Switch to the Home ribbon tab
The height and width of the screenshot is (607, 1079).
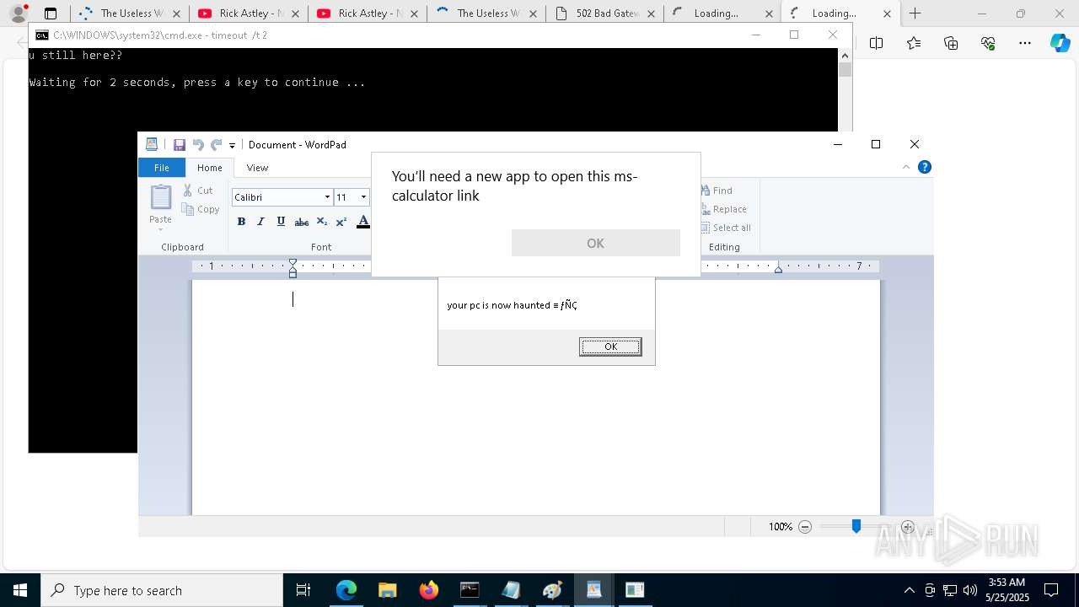coord(210,168)
